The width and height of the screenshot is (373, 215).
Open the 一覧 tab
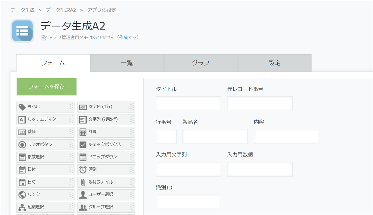127,63
